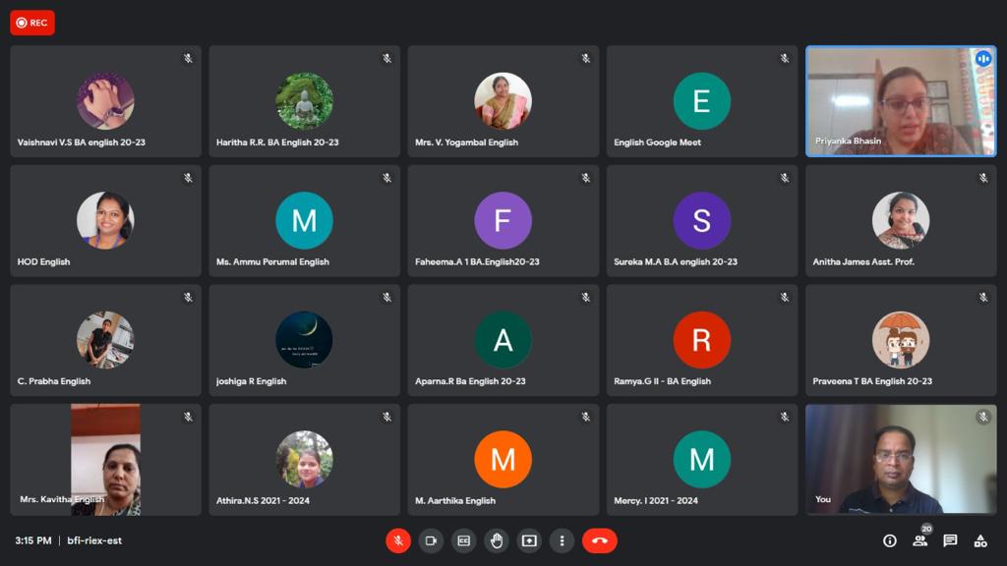The image size is (1007, 566).
Task: Click Vaishnavi V.S profile picture
Action: (105, 101)
